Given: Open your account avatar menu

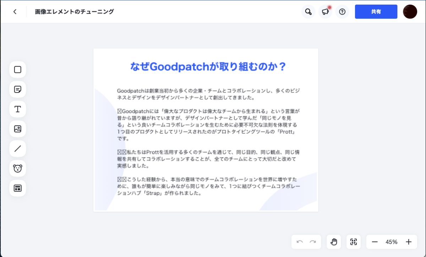Looking at the screenshot, I should (x=410, y=11).
